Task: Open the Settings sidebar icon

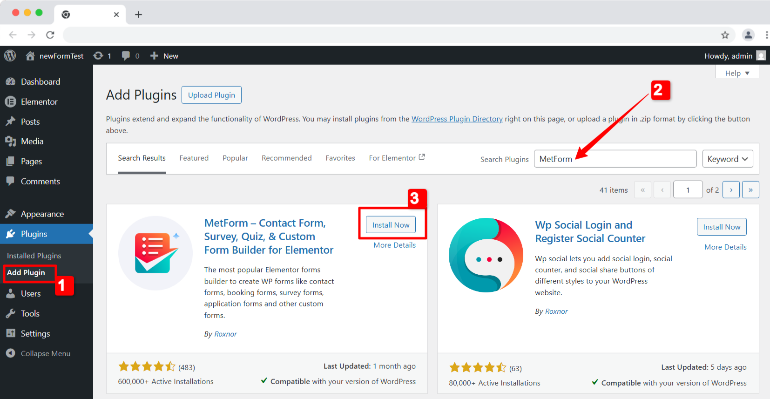Action: [10, 333]
